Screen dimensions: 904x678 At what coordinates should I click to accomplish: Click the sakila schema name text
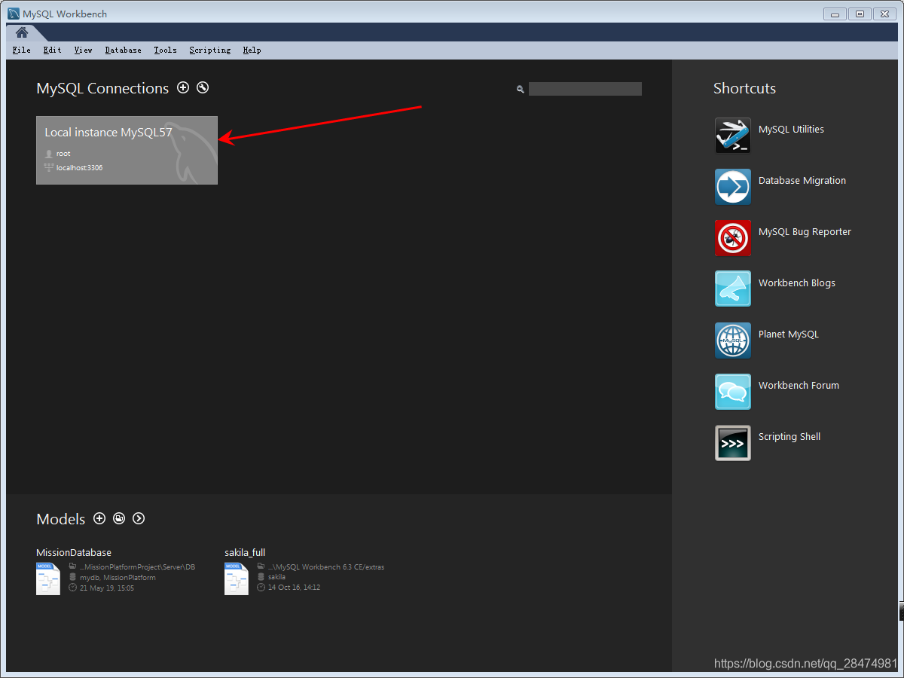point(276,577)
